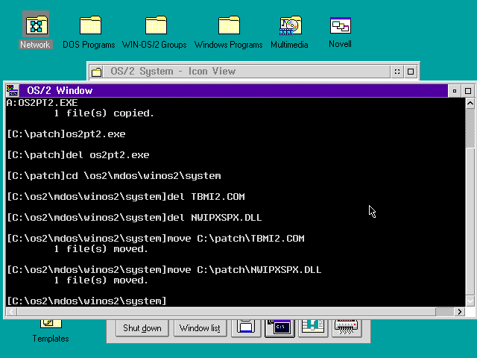Screen dimensions: 477x358
Task: Click the OS/2 Window scroll down arrow
Action: pos(470,301)
